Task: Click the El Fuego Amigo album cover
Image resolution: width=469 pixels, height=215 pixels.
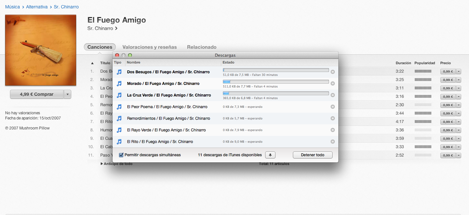Action: pos(41,50)
